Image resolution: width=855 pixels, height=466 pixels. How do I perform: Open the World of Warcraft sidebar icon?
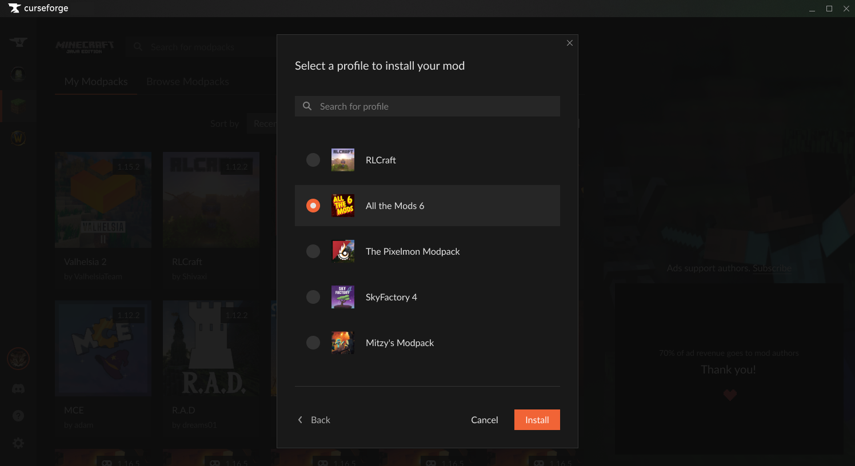coord(18,138)
